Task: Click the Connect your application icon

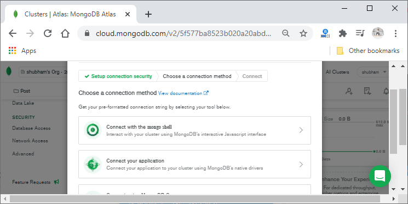Action: (93, 164)
